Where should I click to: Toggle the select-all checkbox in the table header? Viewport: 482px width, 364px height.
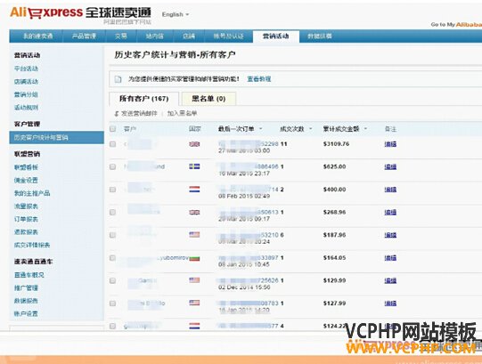tap(113, 129)
